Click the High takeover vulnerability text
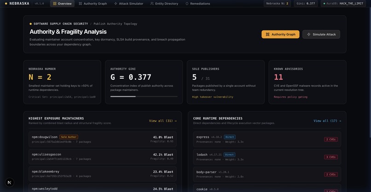Screen dimensions: 371x192 coord(213,97)
